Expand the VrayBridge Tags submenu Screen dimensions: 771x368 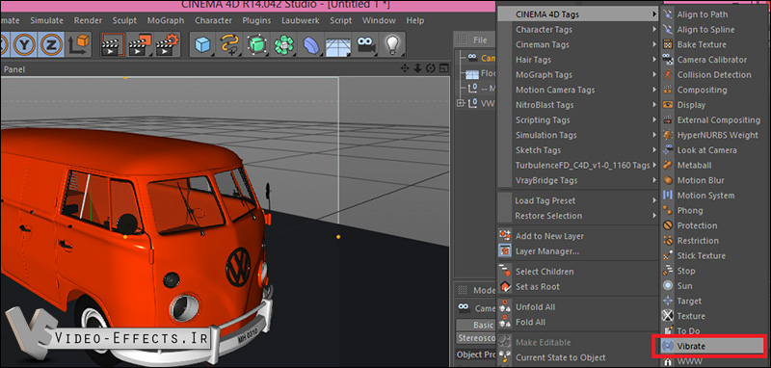pos(578,180)
